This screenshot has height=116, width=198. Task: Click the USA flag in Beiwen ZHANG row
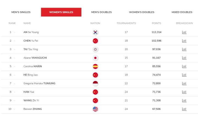(95, 109)
